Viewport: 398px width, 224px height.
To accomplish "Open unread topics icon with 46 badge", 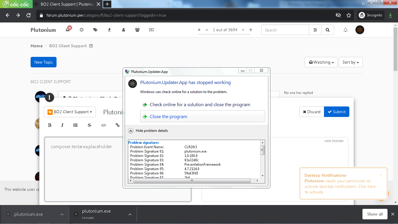I will pyautogui.click(x=68, y=29).
